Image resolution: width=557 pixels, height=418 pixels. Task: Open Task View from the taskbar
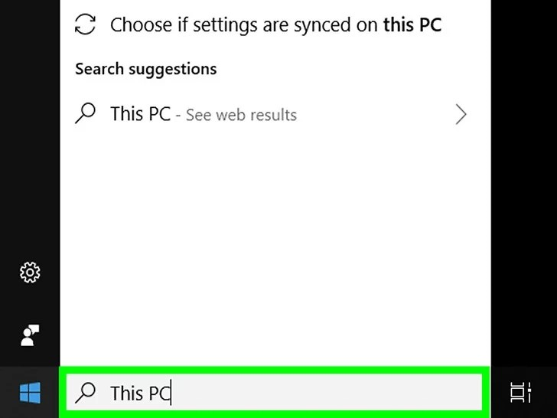tap(520, 394)
